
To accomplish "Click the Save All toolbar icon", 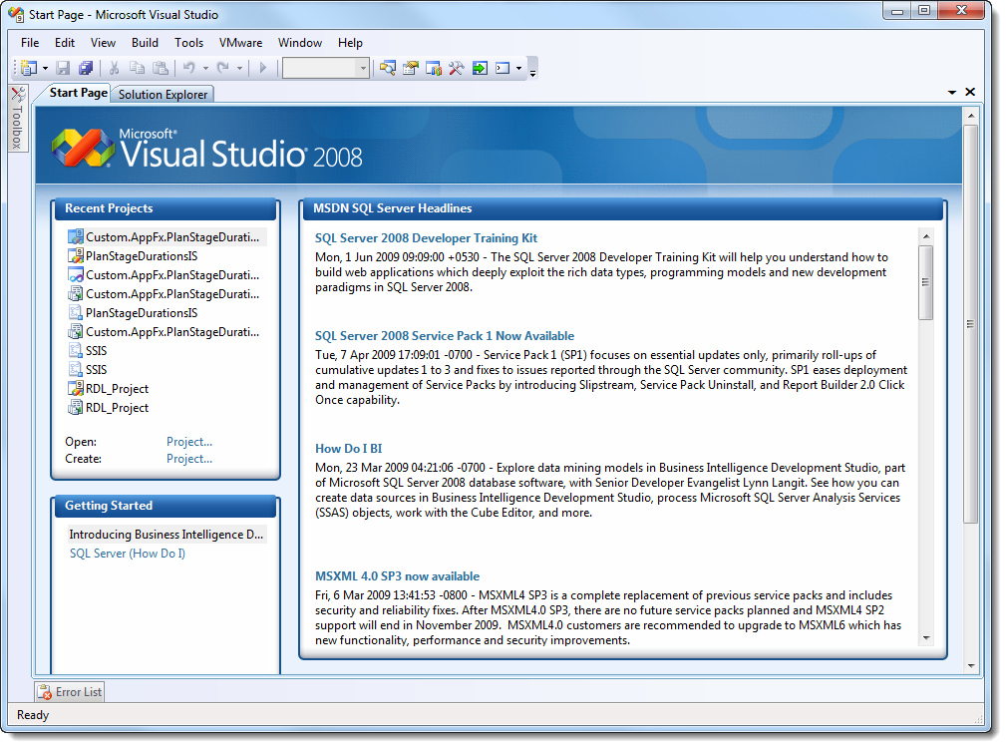I will 86,69.
